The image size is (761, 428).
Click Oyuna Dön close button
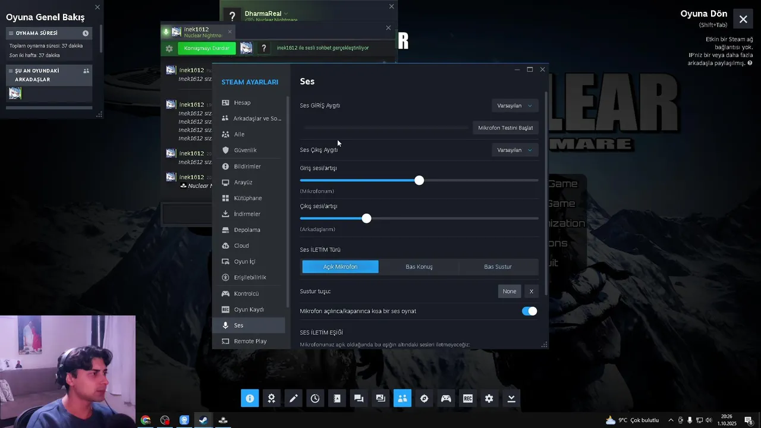pos(743,19)
